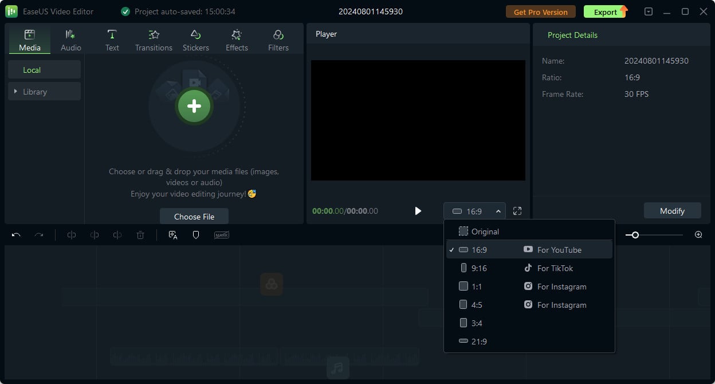The image size is (715, 384).
Task: Open the Media tab
Action: click(x=30, y=40)
